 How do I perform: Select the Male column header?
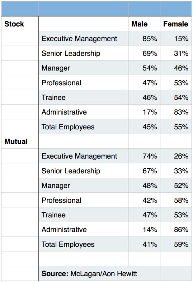click(x=139, y=24)
